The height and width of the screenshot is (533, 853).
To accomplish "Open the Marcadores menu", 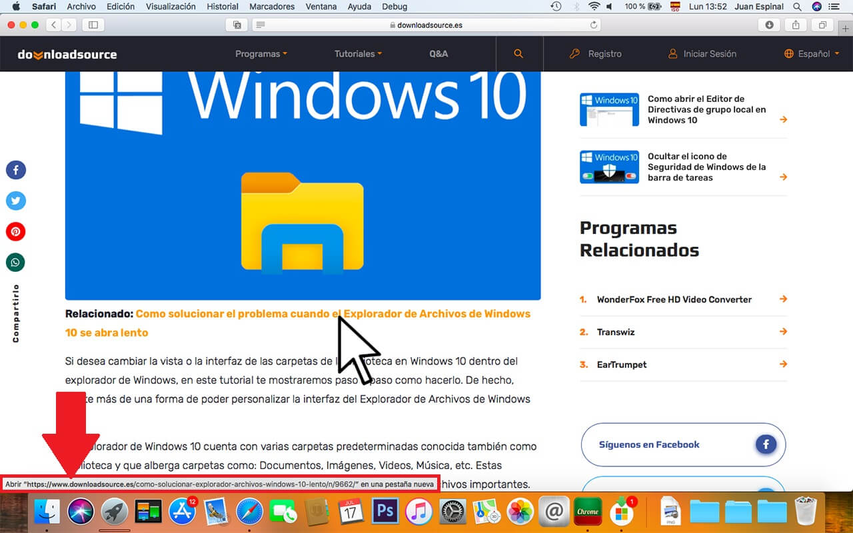I will (x=272, y=7).
